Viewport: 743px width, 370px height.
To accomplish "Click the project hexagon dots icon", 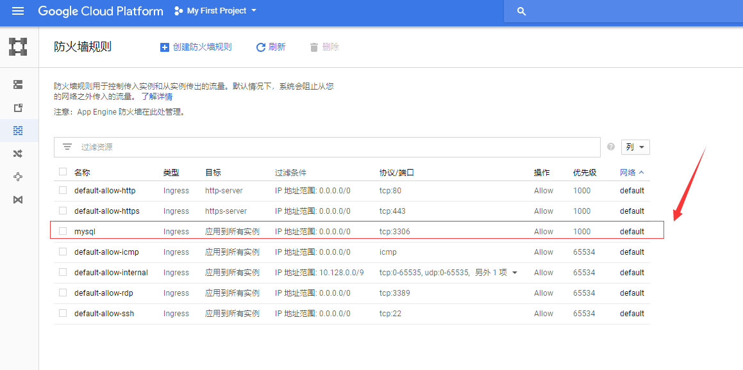I will 178,11.
